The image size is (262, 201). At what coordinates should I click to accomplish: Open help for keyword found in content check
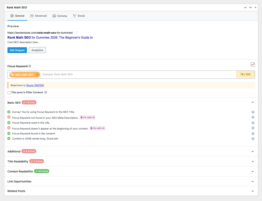[253, 134]
